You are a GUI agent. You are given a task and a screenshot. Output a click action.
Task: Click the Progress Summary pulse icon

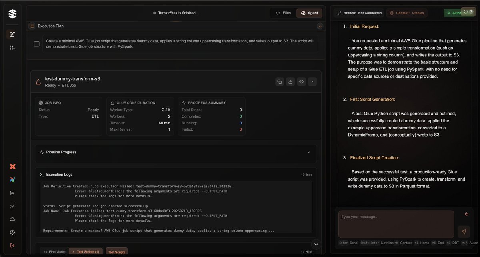[184, 103]
